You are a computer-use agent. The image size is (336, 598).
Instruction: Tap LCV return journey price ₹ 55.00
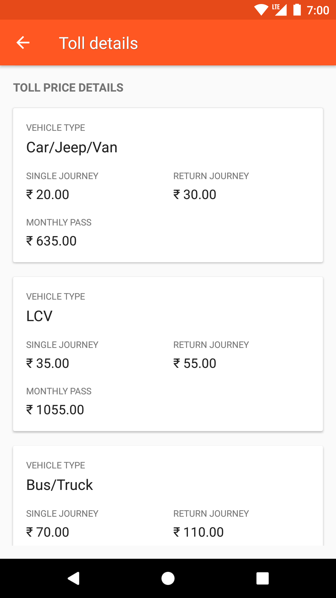coord(195,363)
